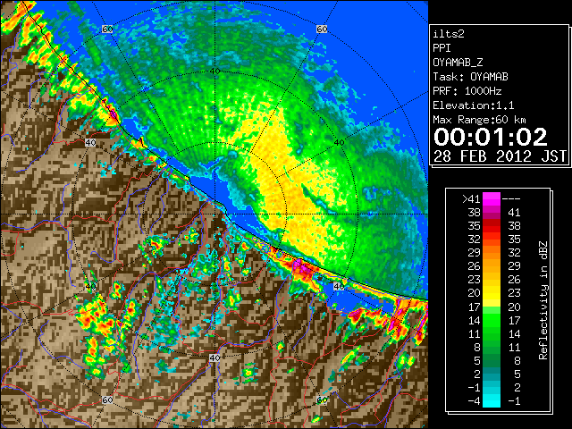Click the 00:01:02 timestamp
Screen dimensions: 572x429
coord(491,137)
